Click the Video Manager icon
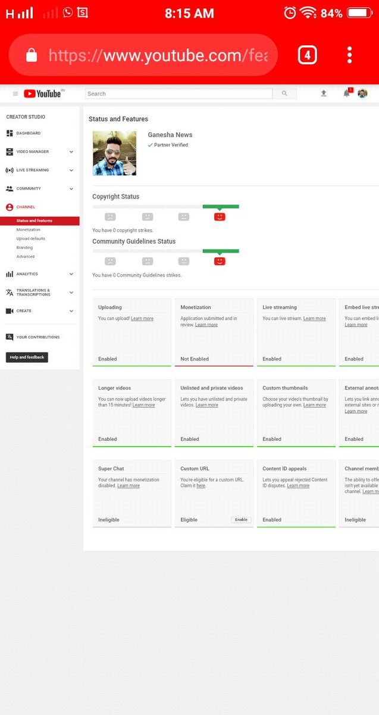379x715 pixels. [x=10, y=152]
